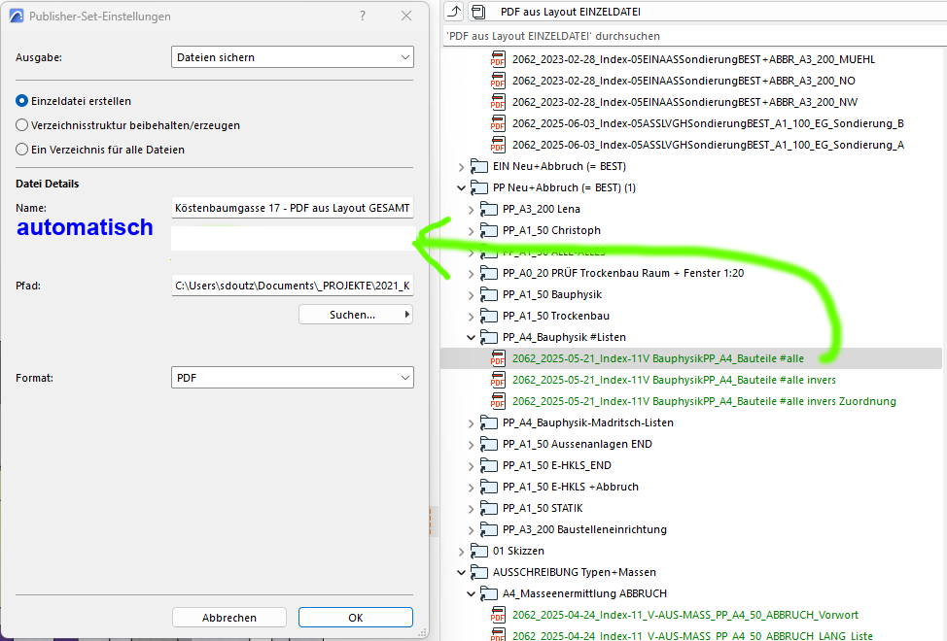This screenshot has height=641, width=947.
Task: Click the PDF icon of 'Bauteile #alle invers Zuordnung'
Action: coord(498,401)
